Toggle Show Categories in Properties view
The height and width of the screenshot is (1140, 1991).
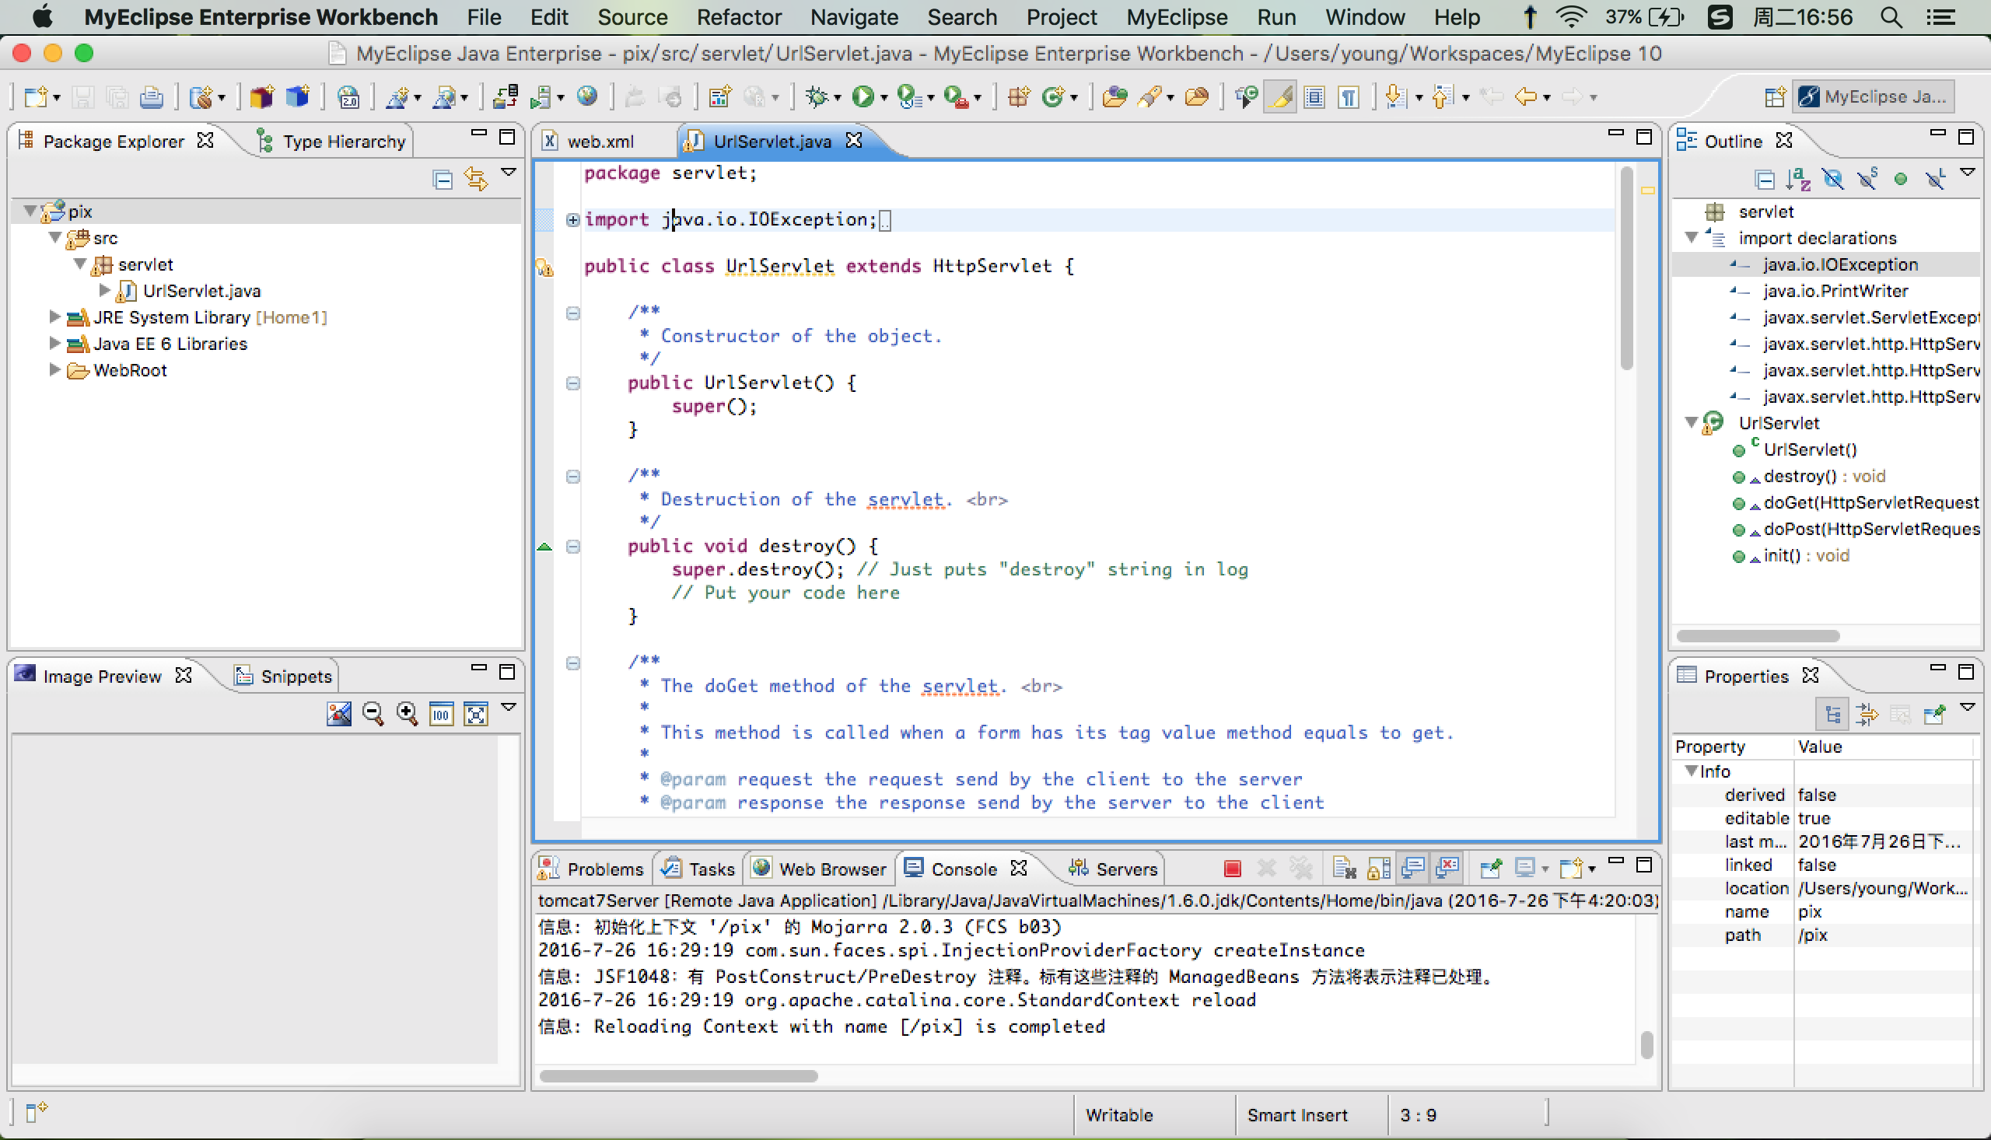[1832, 714]
